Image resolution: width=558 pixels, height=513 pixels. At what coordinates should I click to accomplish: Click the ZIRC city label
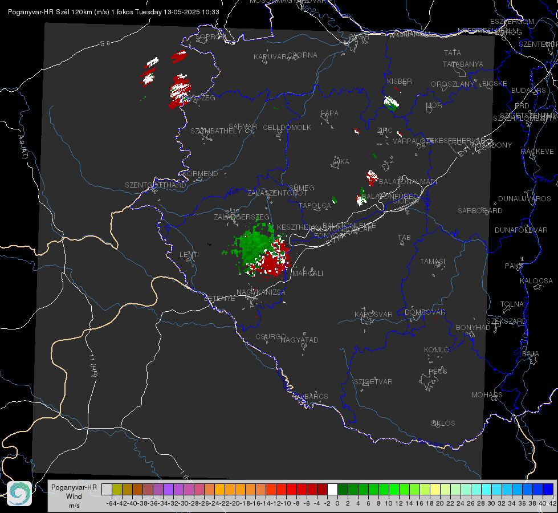(x=385, y=131)
